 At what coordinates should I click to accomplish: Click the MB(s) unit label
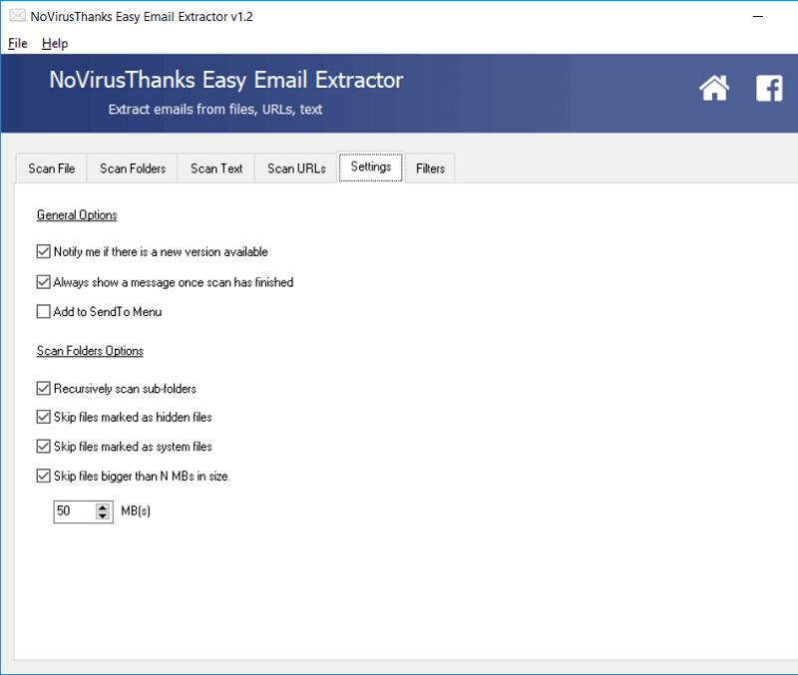[136, 510]
